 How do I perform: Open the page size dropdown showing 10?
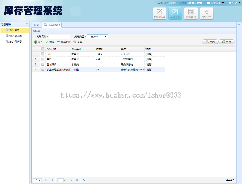[37, 180]
